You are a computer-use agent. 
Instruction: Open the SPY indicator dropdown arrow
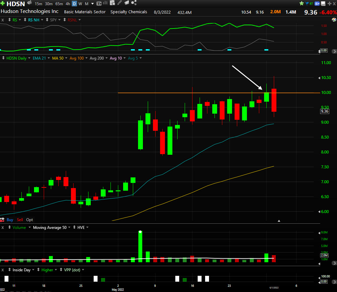[x=60, y=20]
